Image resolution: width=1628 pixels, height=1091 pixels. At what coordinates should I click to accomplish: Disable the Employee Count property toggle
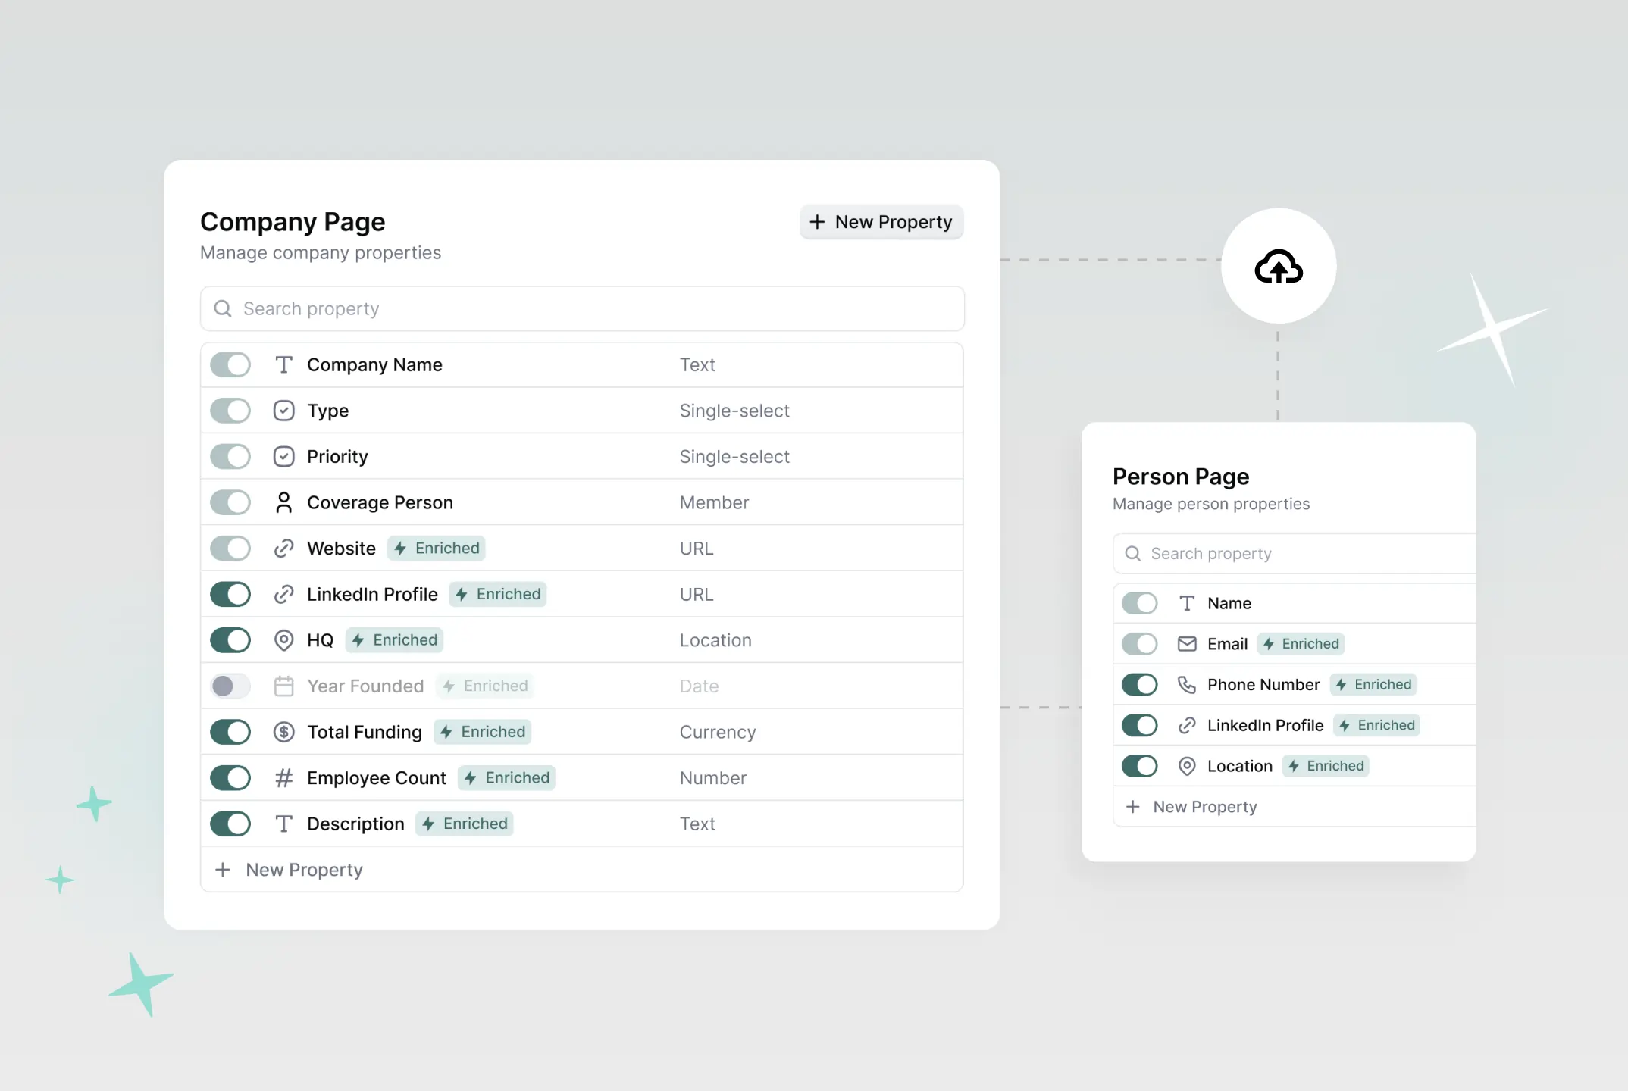pos(230,778)
